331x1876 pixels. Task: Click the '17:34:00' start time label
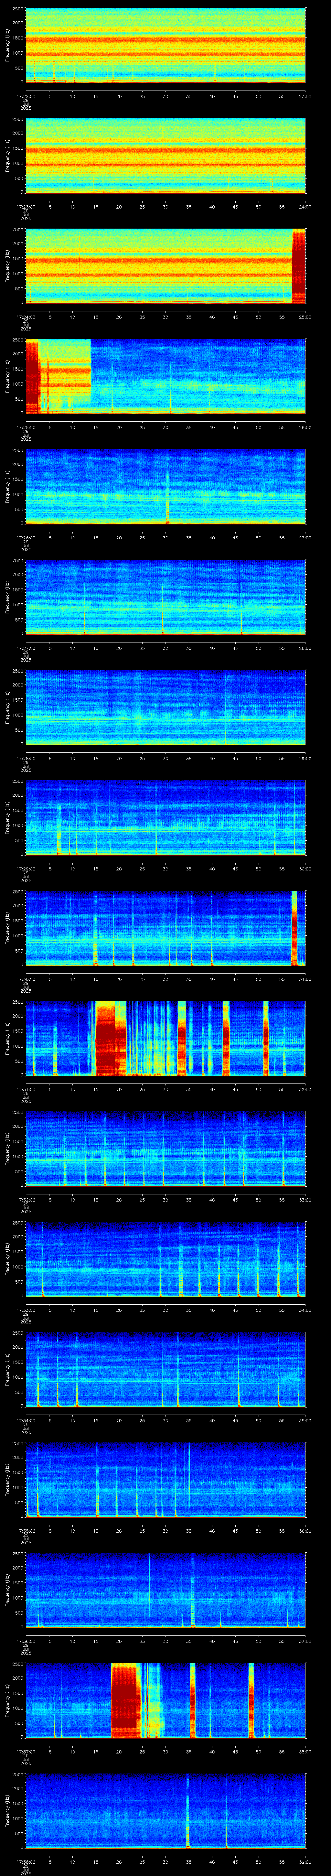click(26, 1420)
